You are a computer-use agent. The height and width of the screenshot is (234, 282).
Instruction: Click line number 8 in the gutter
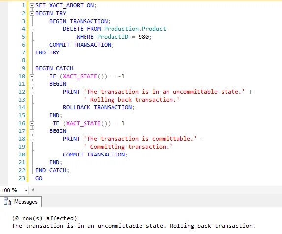click(x=23, y=60)
